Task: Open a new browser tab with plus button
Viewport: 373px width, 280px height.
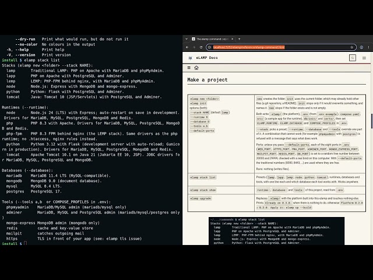Action: [x=240, y=39]
